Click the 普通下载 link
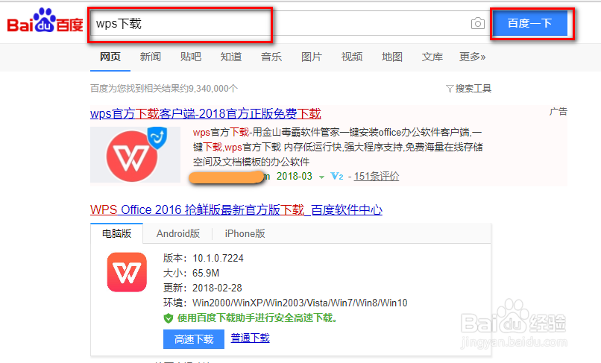Viewport: 601px width, 363px height. [x=251, y=338]
